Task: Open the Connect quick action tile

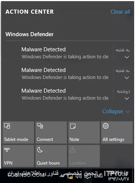Action: click(x=51, y=132)
